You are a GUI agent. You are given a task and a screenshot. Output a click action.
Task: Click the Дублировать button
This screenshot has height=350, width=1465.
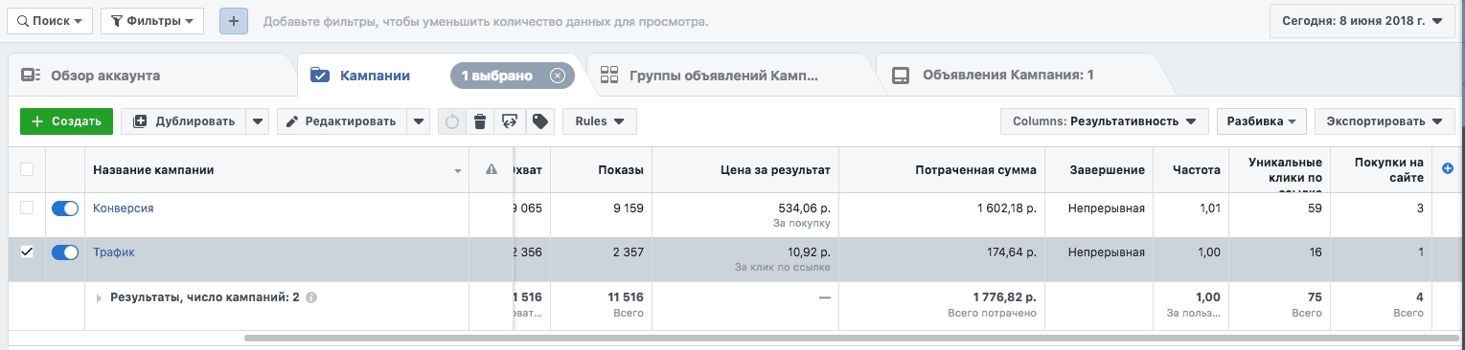[184, 121]
